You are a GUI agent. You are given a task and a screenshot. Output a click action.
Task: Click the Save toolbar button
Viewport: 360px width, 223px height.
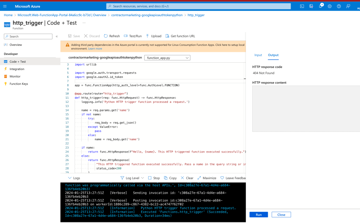point(74,36)
